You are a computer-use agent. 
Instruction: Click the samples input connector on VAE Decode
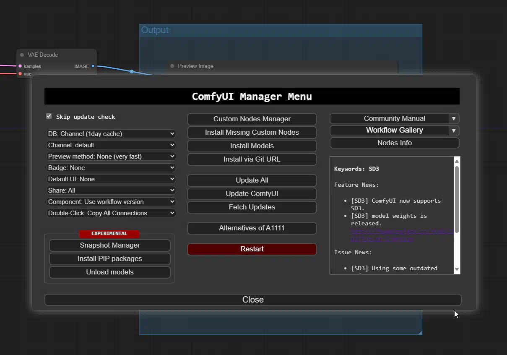pos(20,66)
